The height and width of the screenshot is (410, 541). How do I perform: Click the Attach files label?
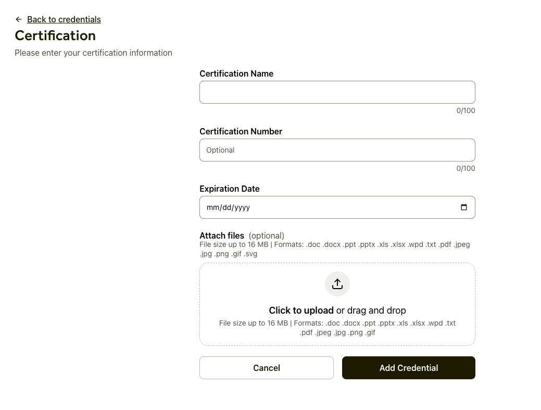pos(222,236)
